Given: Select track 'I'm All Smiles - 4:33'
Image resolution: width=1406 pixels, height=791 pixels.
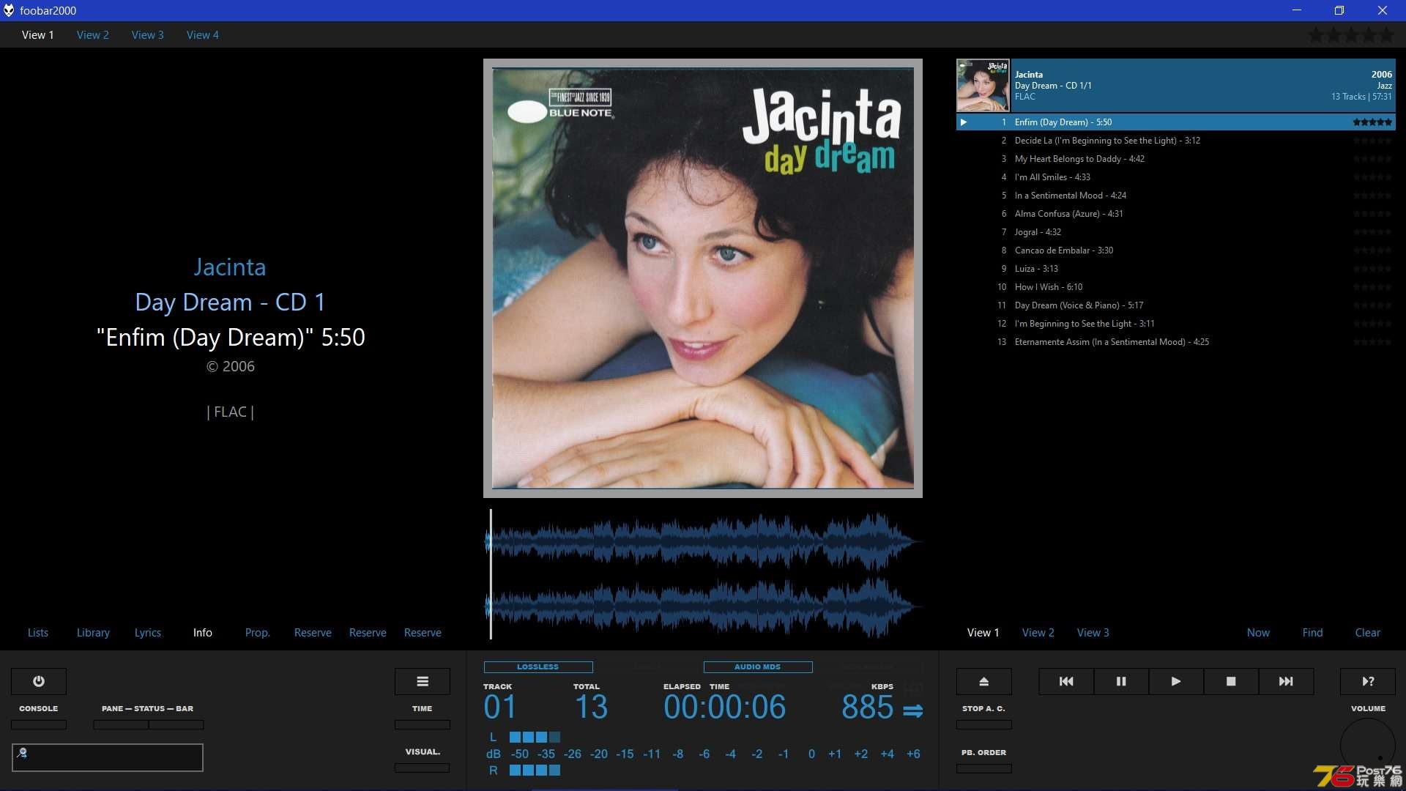Looking at the screenshot, I should [x=1176, y=177].
